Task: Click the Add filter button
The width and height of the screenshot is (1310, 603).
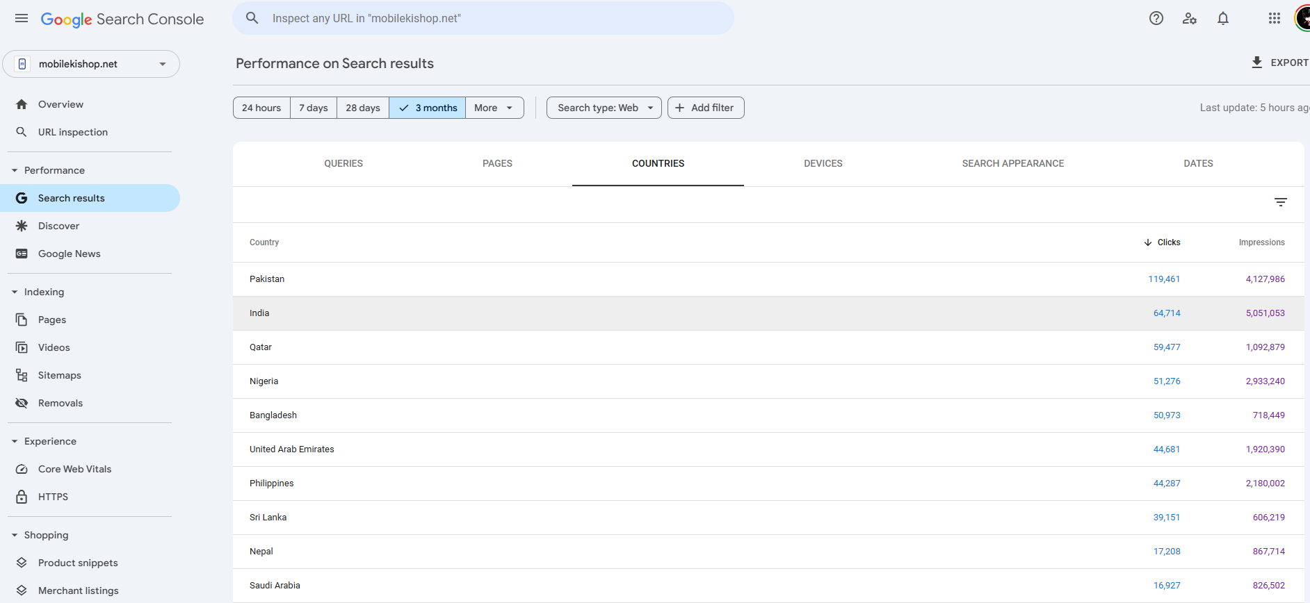Action: tap(705, 108)
